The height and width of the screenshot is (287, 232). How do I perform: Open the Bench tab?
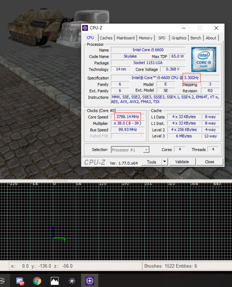(x=196, y=38)
